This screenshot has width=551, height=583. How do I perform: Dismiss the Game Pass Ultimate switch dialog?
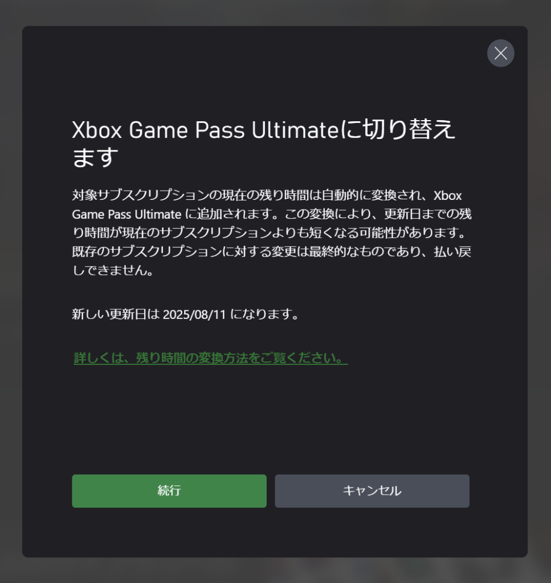pos(500,53)
